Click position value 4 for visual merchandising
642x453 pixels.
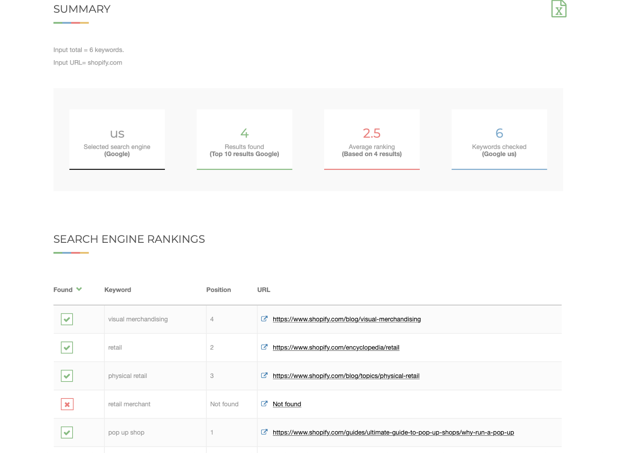point(212,319)
